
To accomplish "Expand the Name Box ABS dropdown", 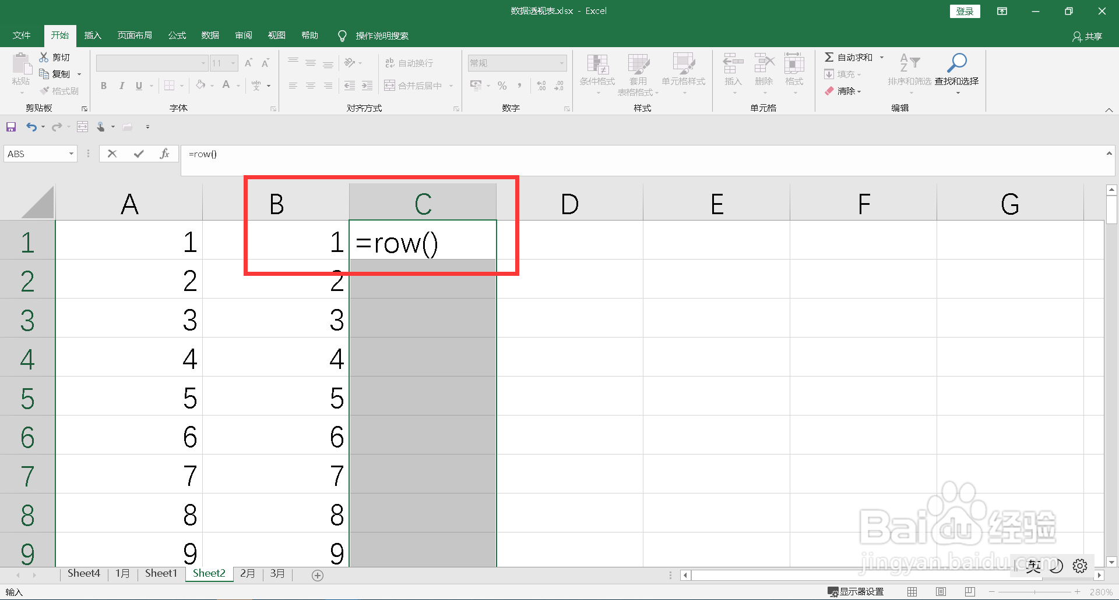I will pos(71,154).
